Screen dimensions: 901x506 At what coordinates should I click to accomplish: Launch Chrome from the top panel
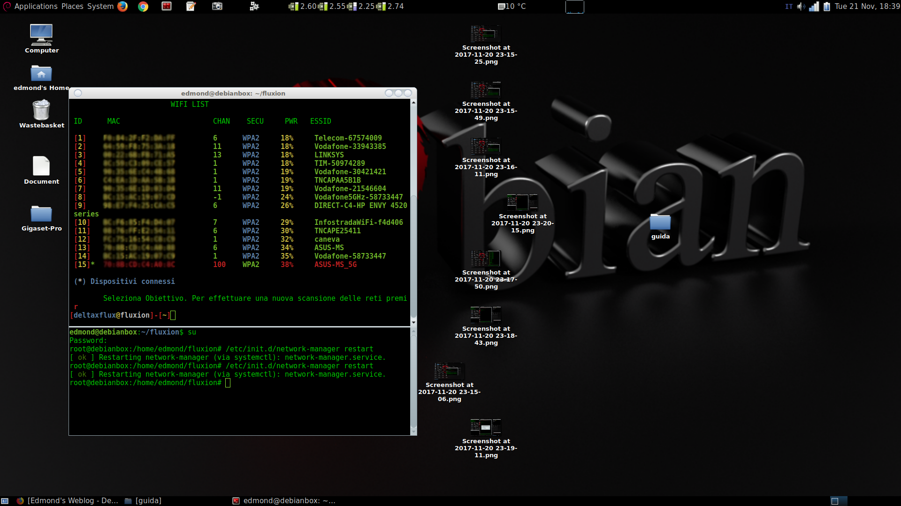[x=143, y=6]
